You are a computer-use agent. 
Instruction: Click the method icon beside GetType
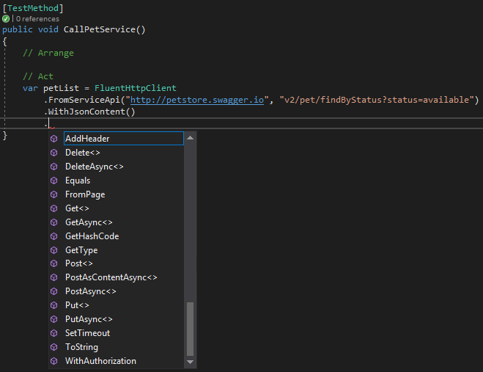pyautogui.click(x=54, y=250)
